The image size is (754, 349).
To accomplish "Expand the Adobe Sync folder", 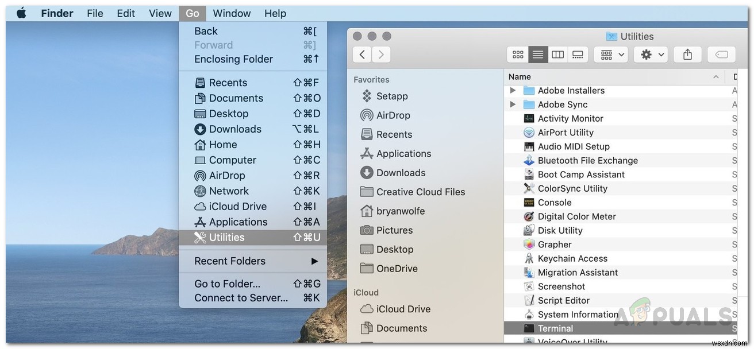I will tap(512, 104).
